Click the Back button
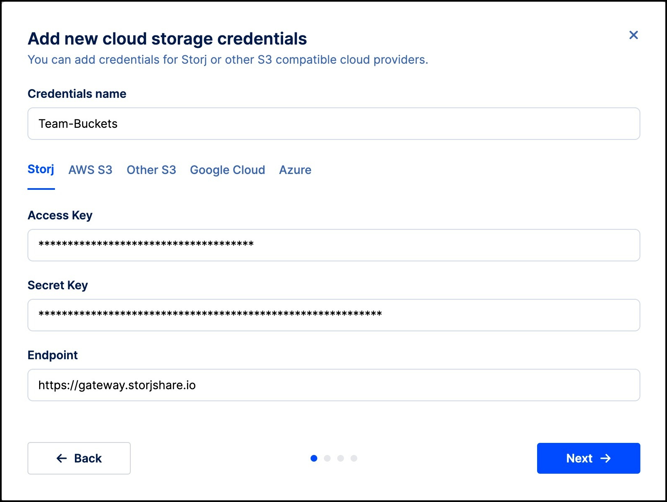667x502 pixels. click(x=79, y=458)
